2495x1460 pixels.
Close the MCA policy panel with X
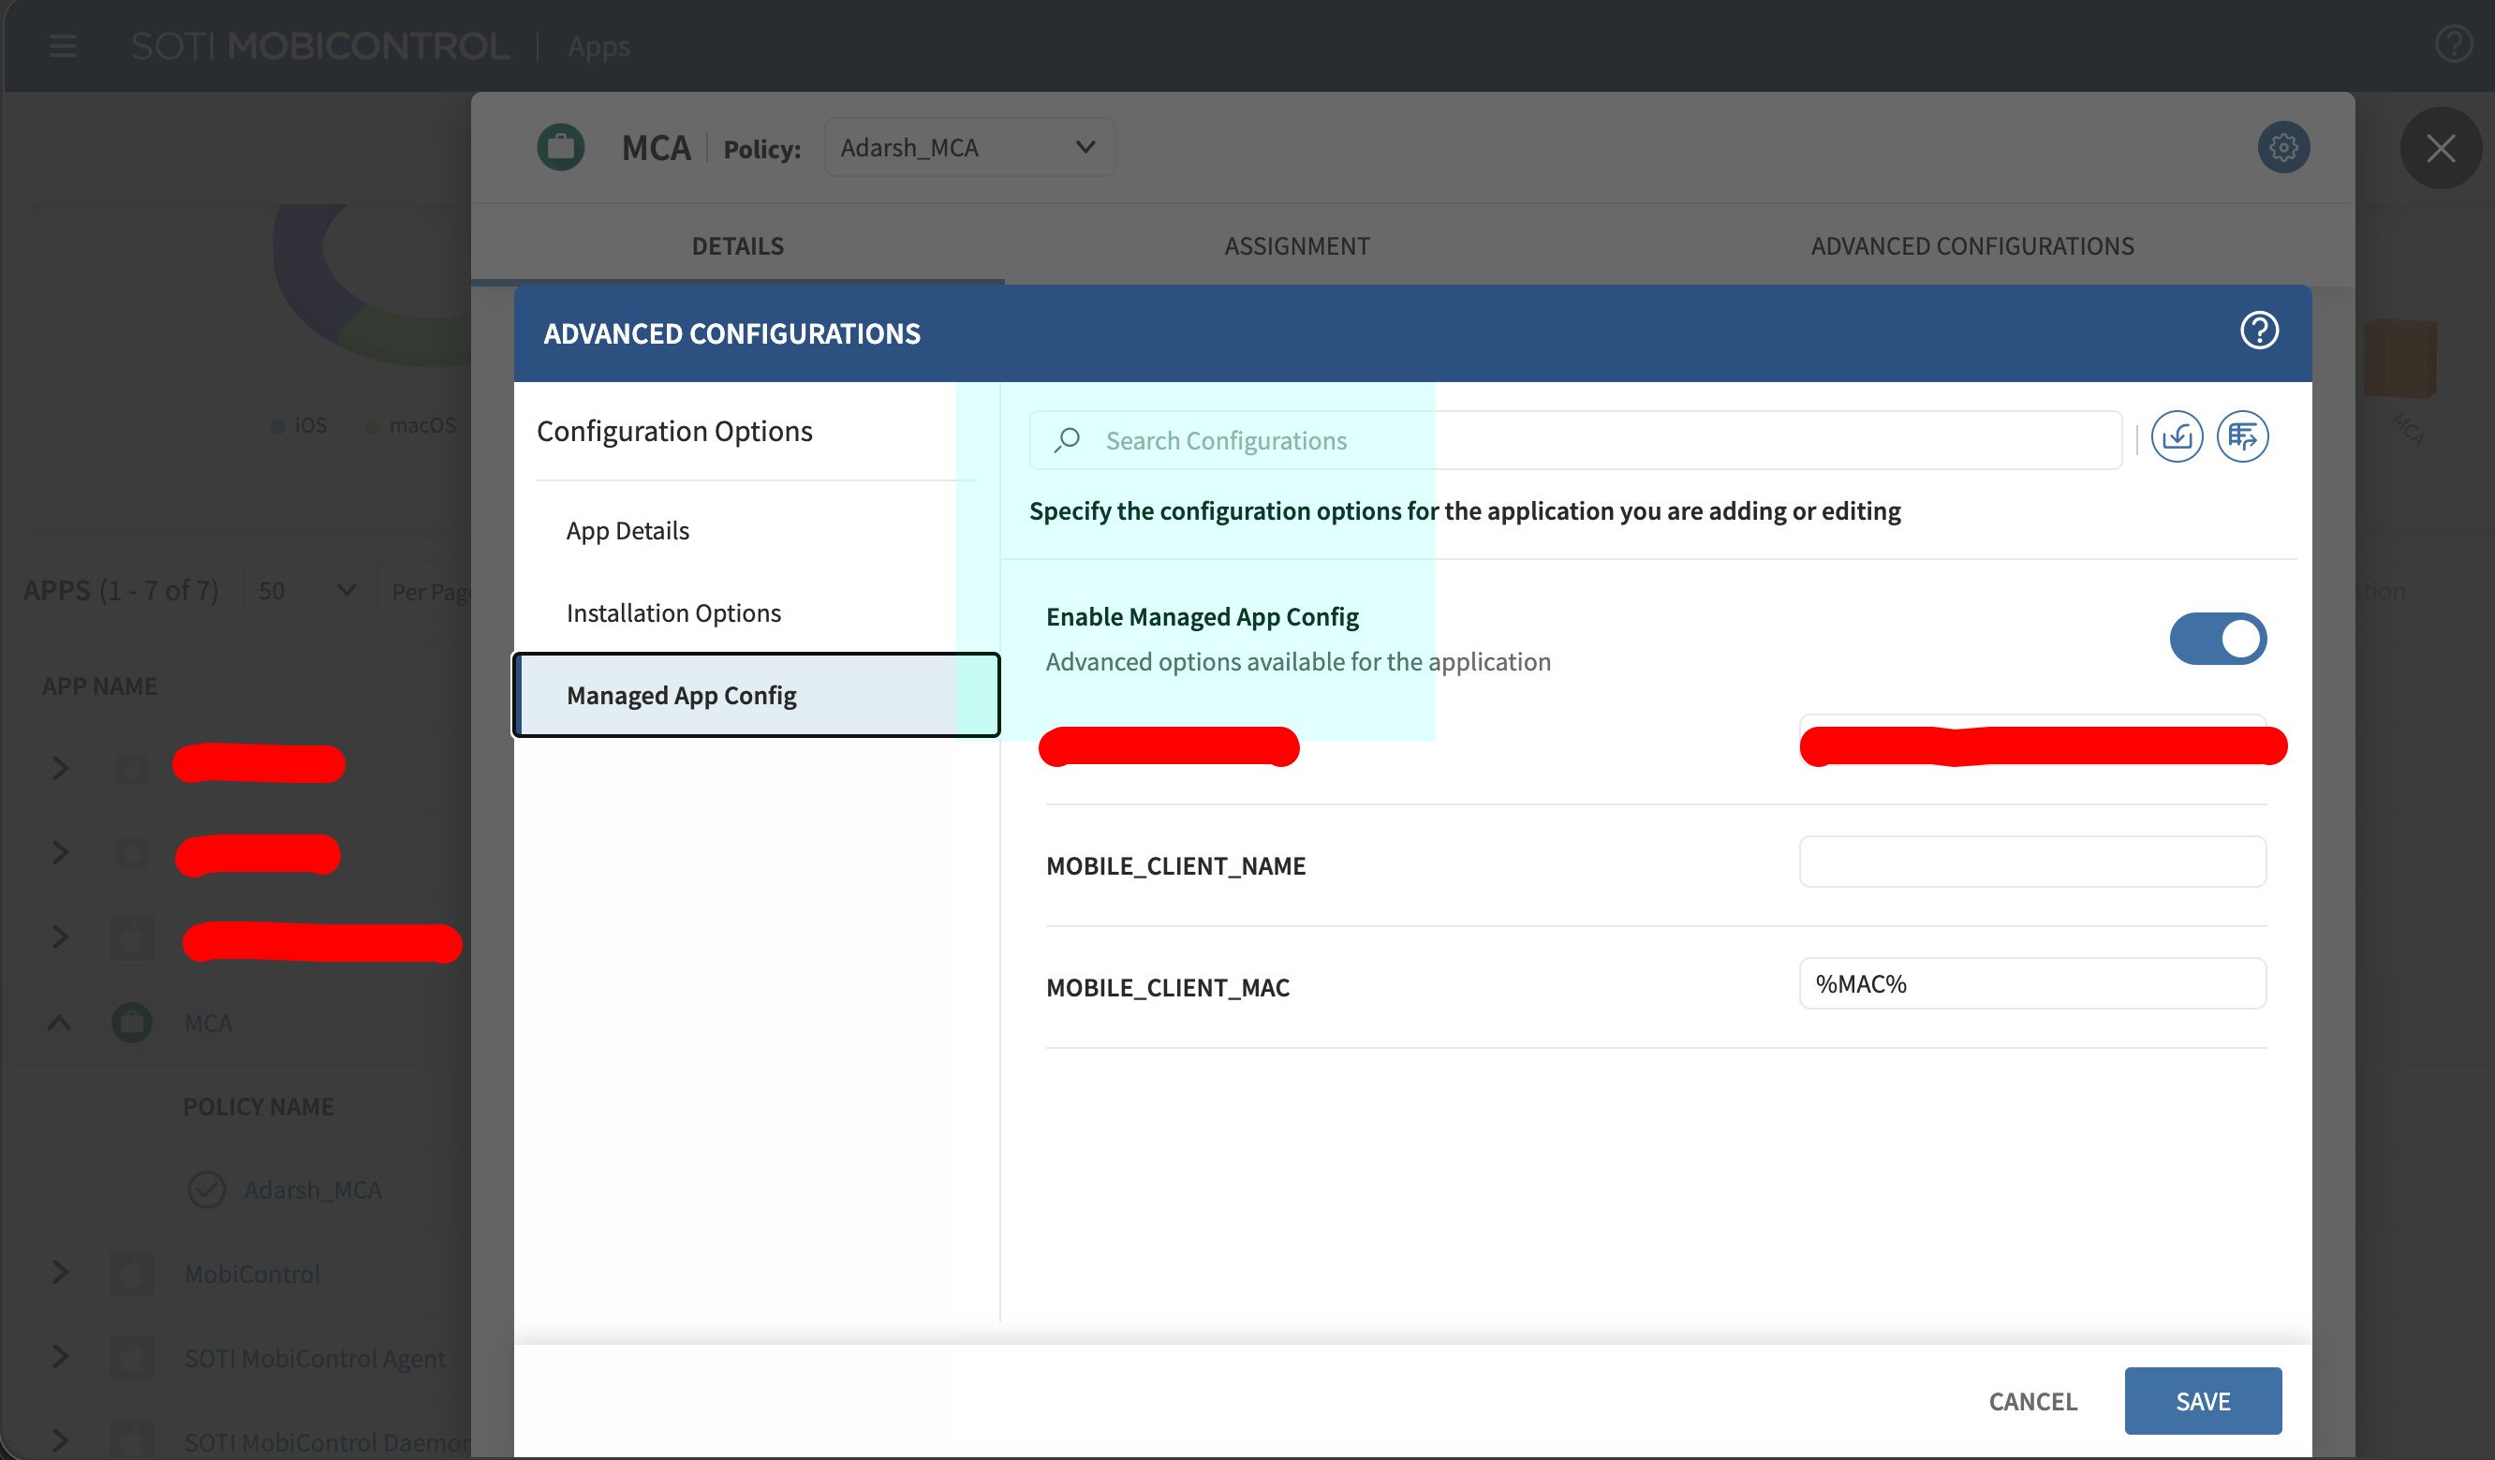tap(2441, 149)
